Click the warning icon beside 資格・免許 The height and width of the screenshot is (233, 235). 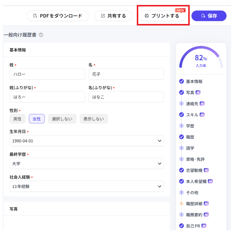[x=181, y=159]
